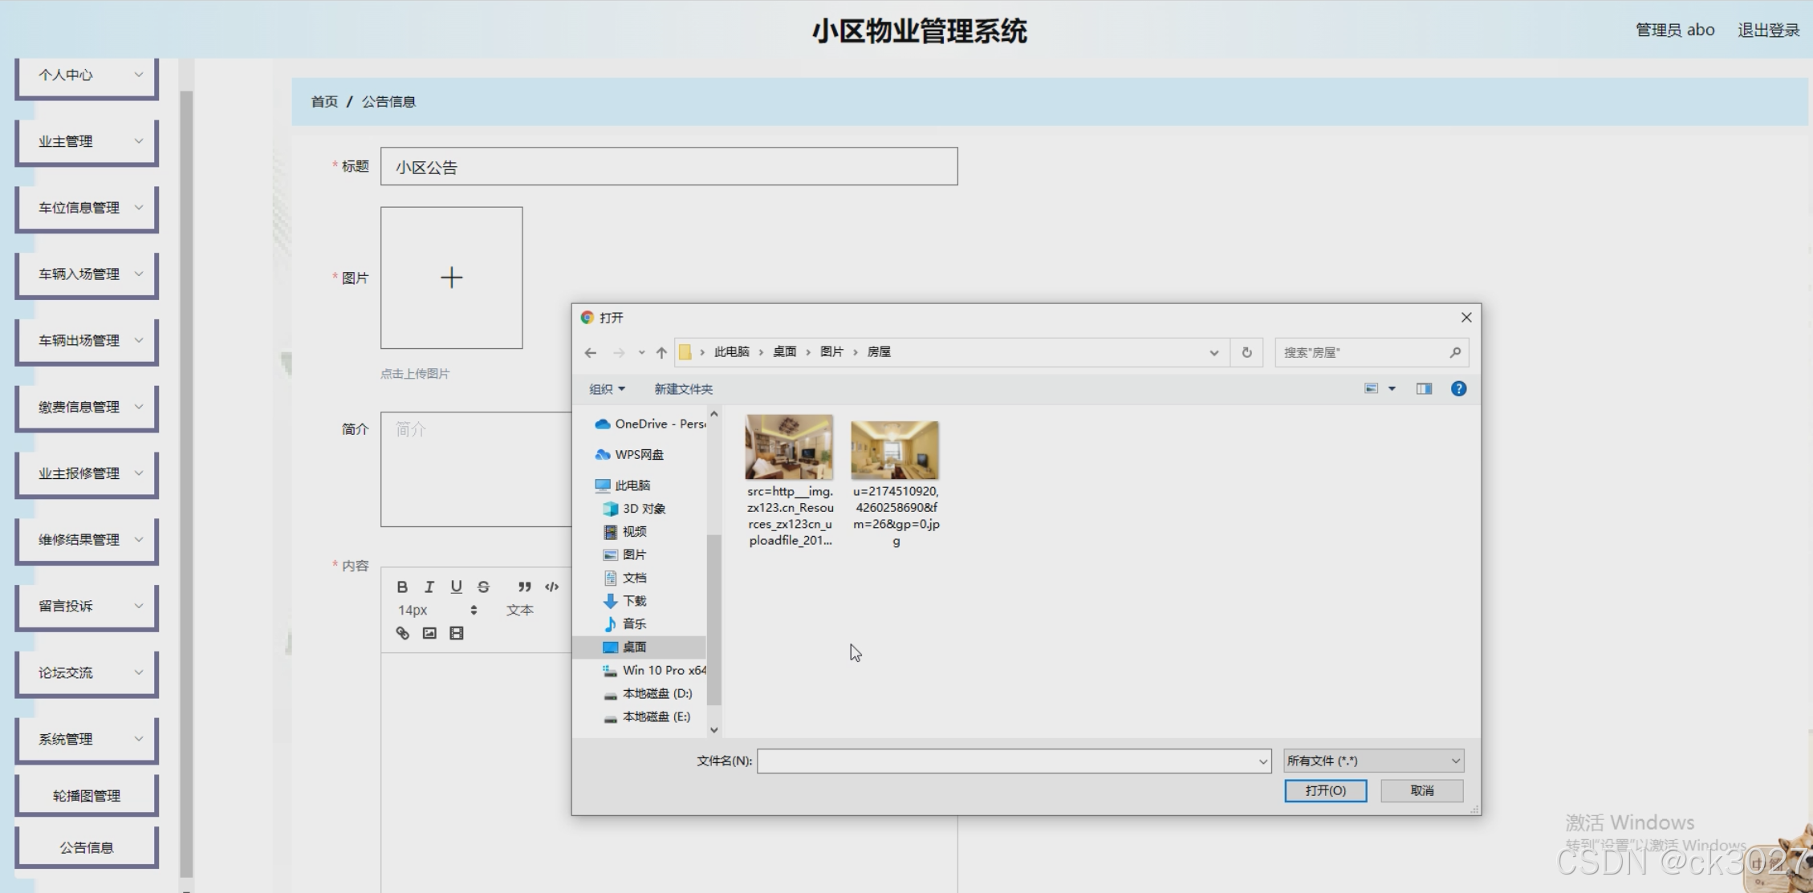Select 桌面 in navigation tree
Screen dimensions: 1813x893
pos(634,647)
